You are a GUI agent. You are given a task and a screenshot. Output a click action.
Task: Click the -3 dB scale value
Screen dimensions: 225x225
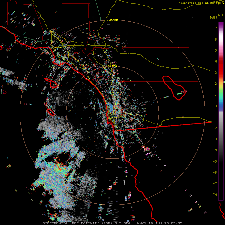click(x=215, y=139)
